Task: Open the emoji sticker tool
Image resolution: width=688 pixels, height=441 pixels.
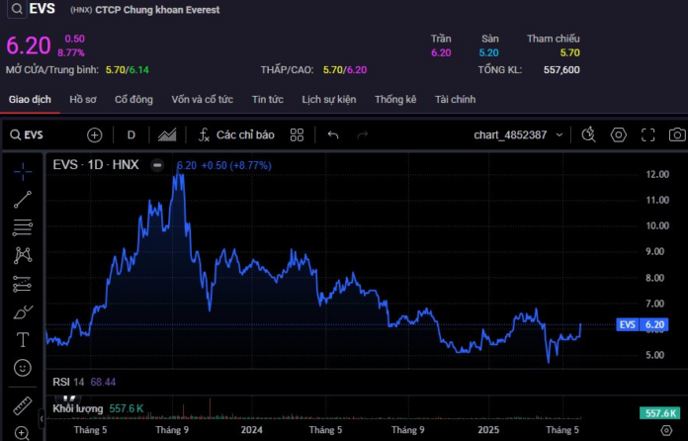Action: pyautogui.click(x=23, y=368)
